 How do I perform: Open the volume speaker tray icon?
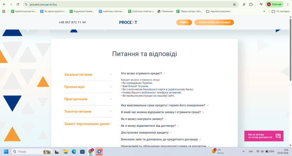(262, 151)
